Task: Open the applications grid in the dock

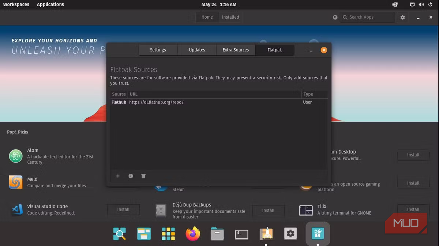Action: pos(168,234)
